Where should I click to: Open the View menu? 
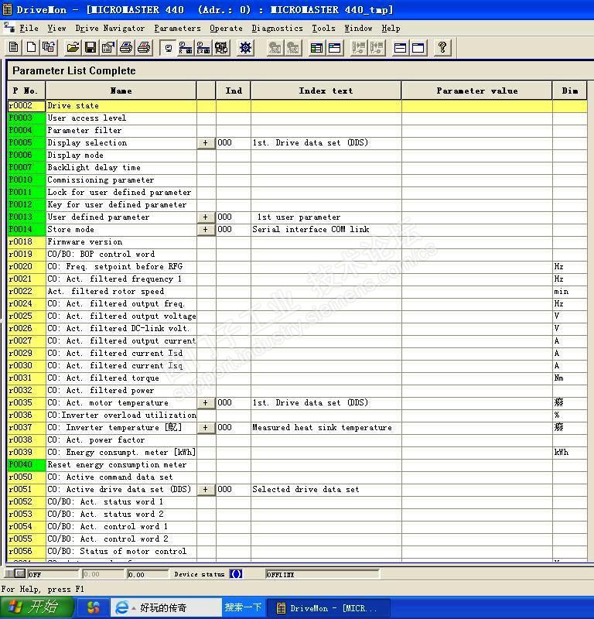[56, 28]
